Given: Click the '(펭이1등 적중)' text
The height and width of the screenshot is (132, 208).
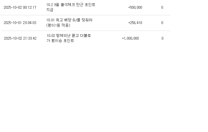Looking at the screenshot, I should point(58,25).
